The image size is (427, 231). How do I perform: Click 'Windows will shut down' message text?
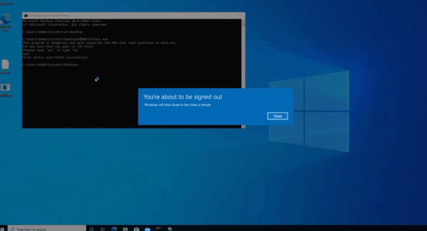[178, 105]
